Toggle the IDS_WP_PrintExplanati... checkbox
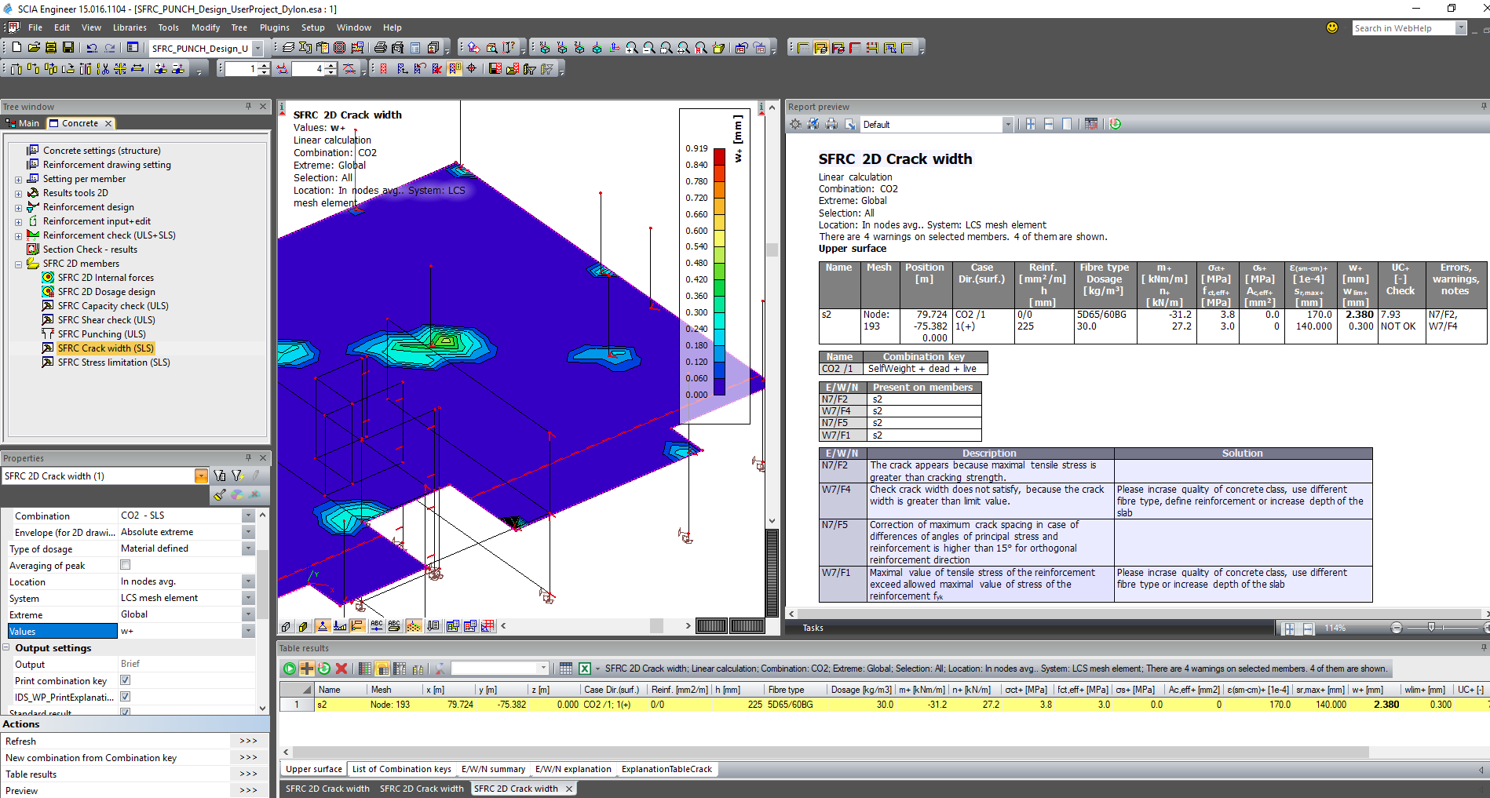Viewport: 1490px width, 798px height. (x=126, y=697)
